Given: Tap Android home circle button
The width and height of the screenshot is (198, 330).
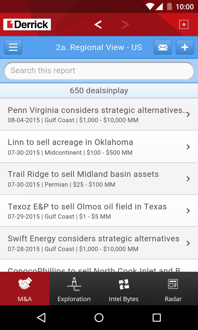Looking at the screenshot, I should [x=99, y=318].
